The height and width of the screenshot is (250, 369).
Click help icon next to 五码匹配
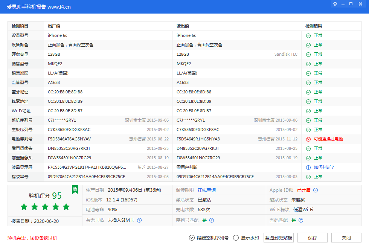(301, 220)
